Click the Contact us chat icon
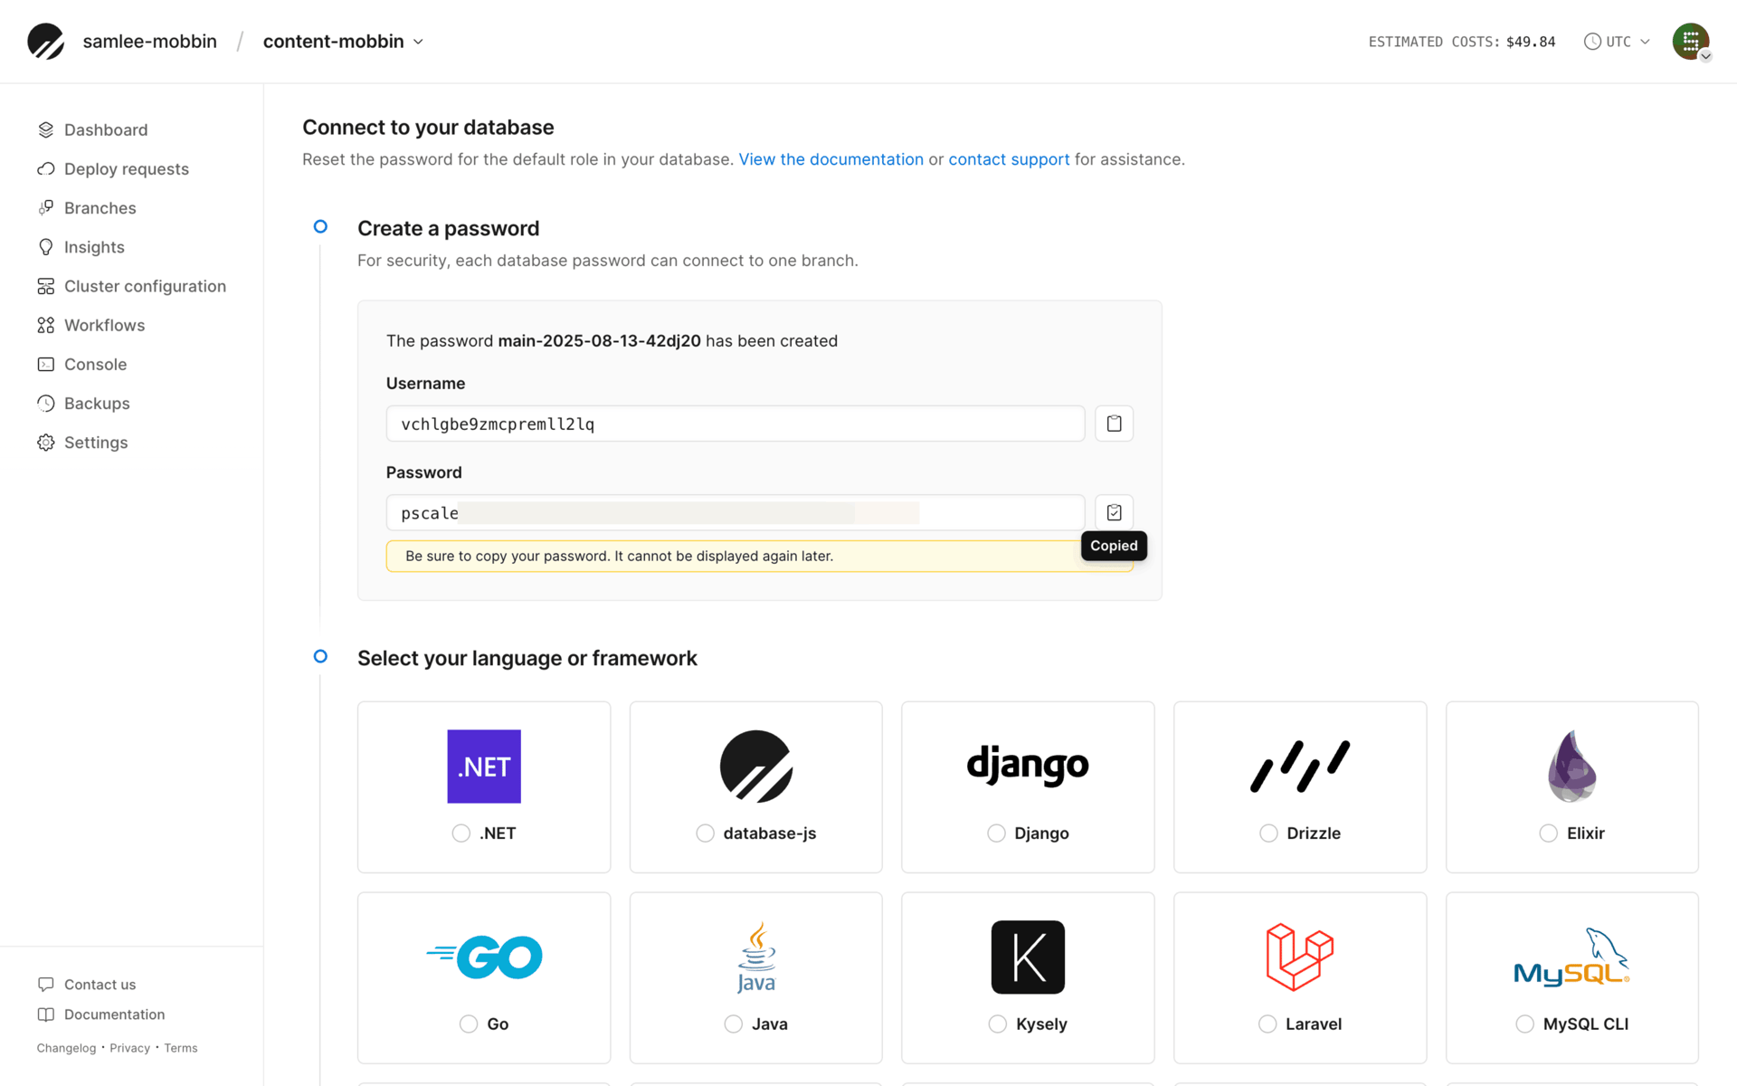The height and width of the screenshot is (1086, 1737). [x=46, y=984]
